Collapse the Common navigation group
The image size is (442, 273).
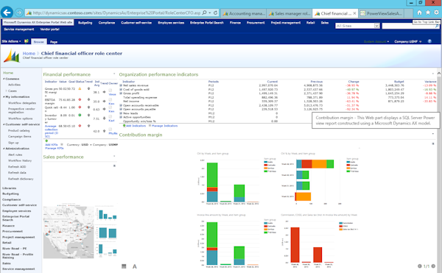[4, 79]
